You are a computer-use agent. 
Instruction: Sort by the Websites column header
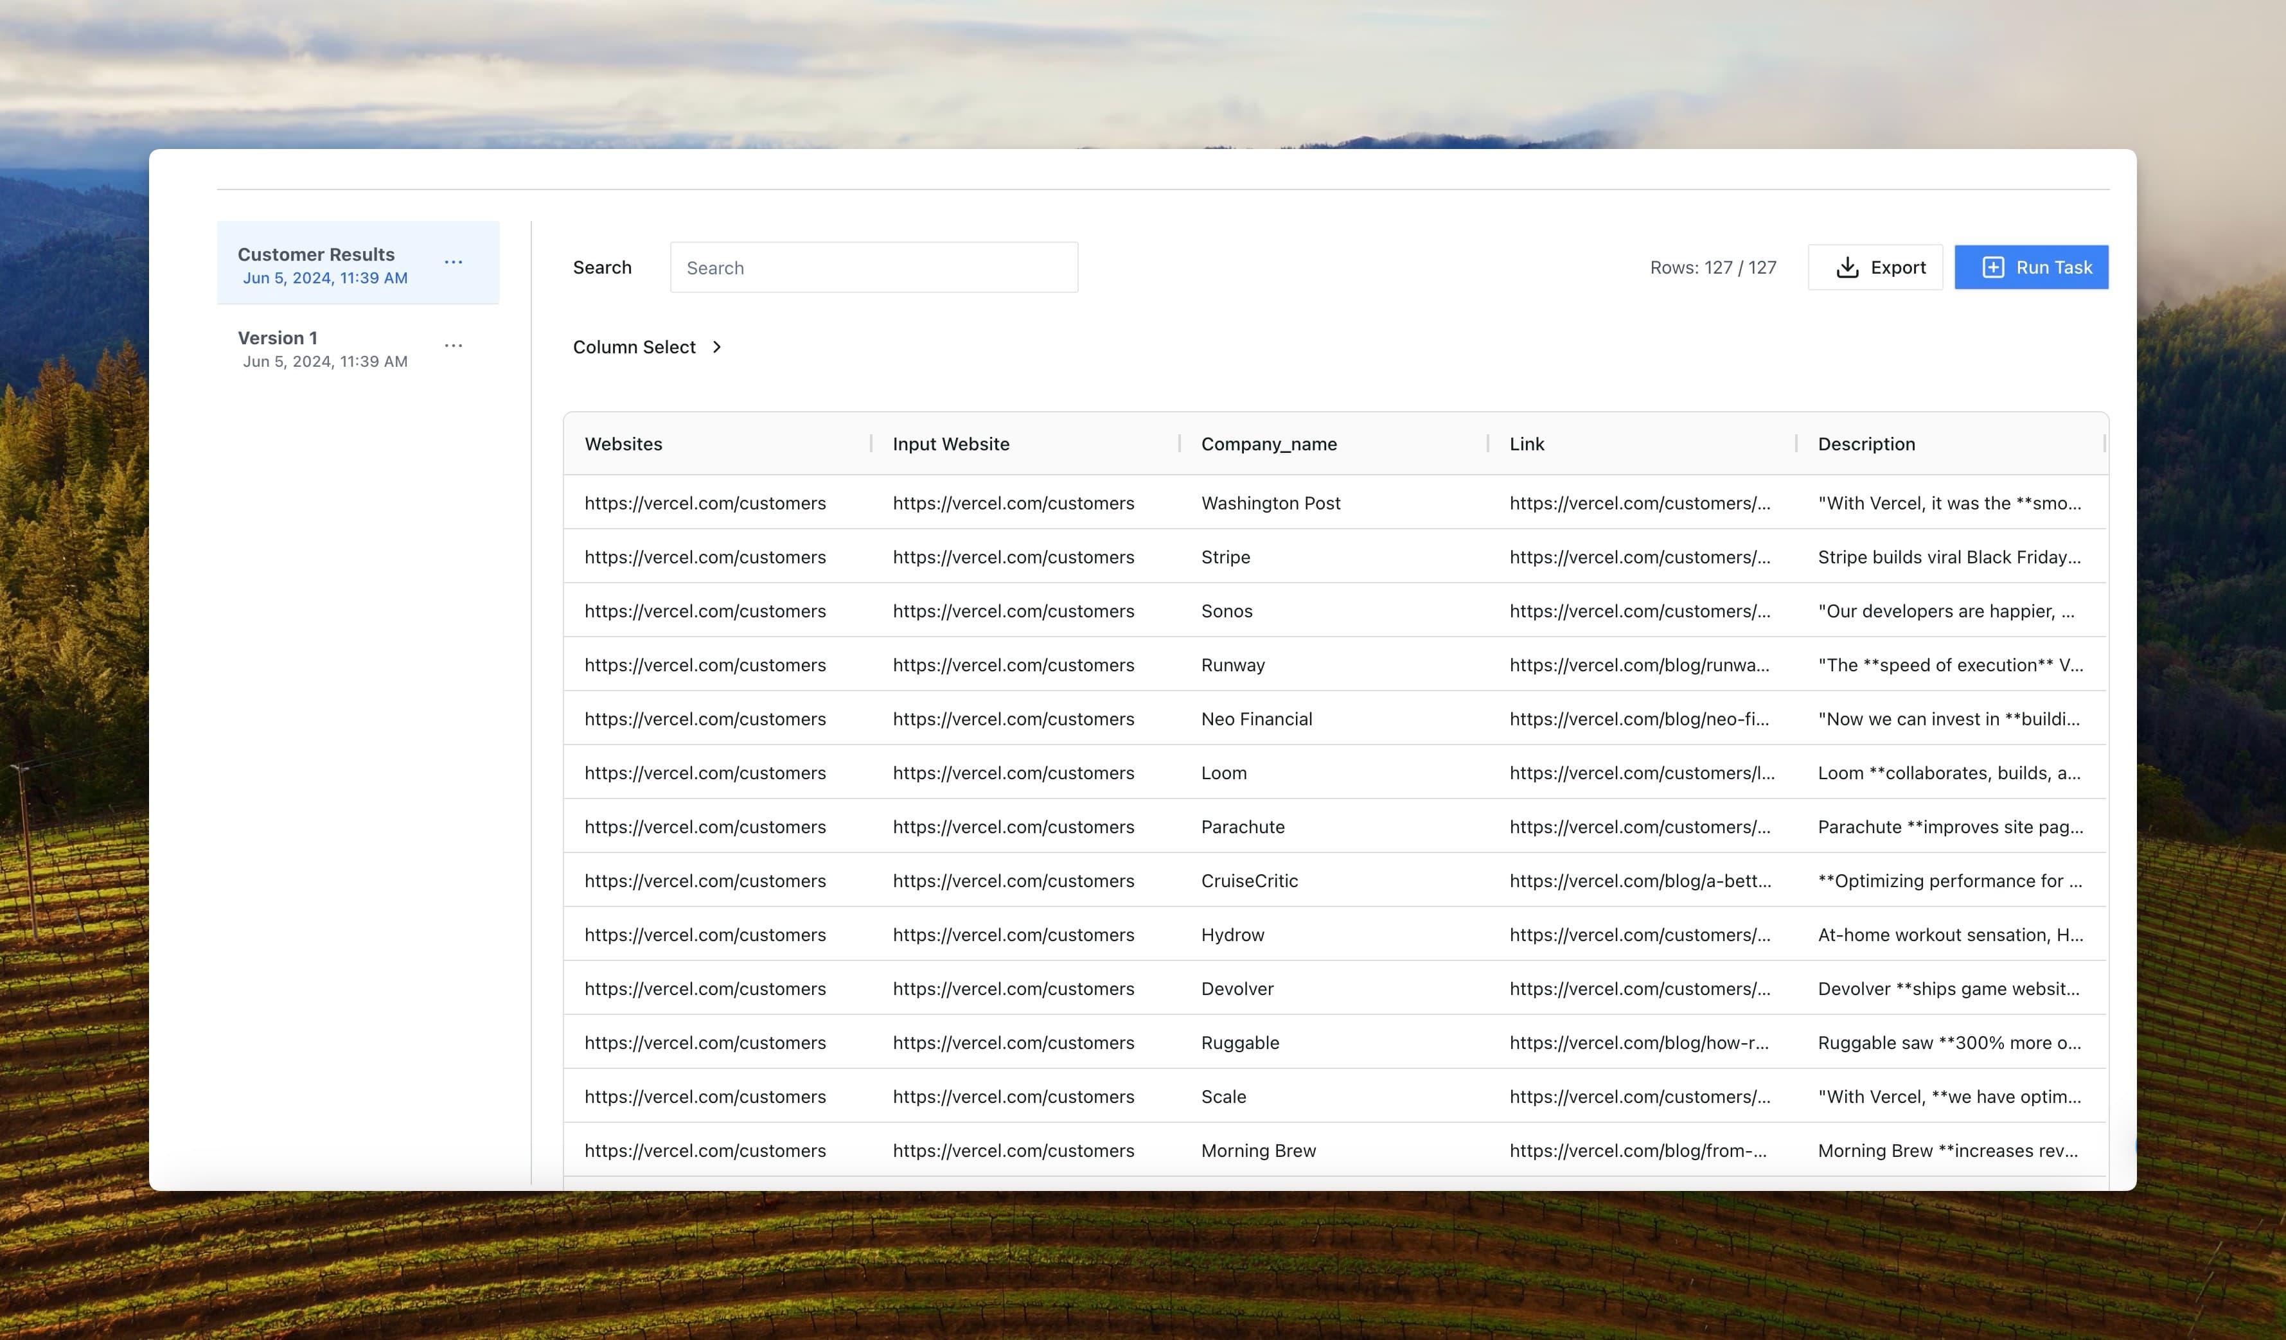tap(623, 444)
